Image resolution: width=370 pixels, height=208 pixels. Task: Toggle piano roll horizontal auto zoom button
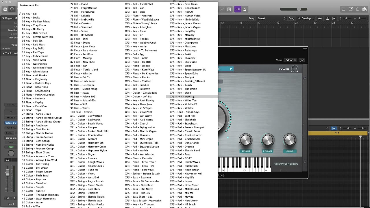[334, 128]
